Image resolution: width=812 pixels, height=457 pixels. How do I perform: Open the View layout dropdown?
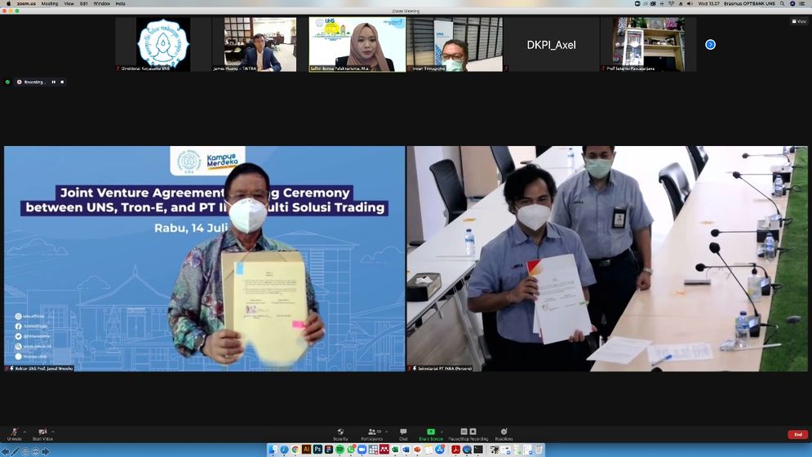(x=798, y=21)
